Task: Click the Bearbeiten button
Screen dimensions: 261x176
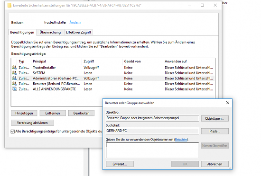Action: (x=82, y=113)
